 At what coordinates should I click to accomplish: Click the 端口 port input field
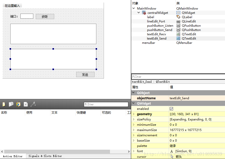pyautogui.click(x=27, y=16)
